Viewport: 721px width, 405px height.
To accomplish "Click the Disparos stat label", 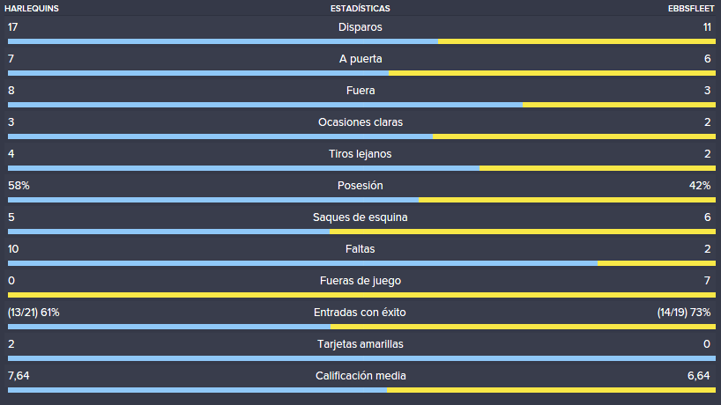I will tap(360, 27).
